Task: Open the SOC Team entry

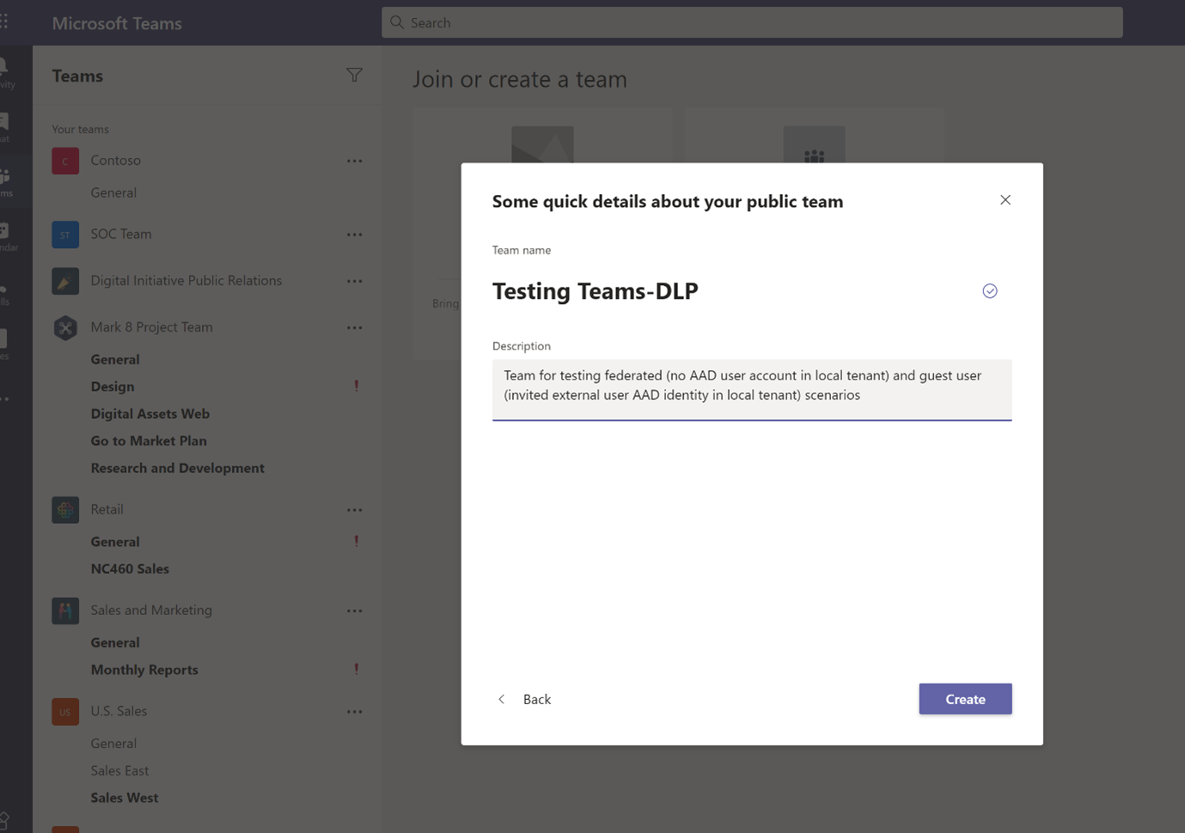Action: [x=121, y=234]
